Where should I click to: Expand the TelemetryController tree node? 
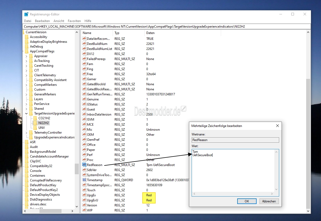[26, 133]
